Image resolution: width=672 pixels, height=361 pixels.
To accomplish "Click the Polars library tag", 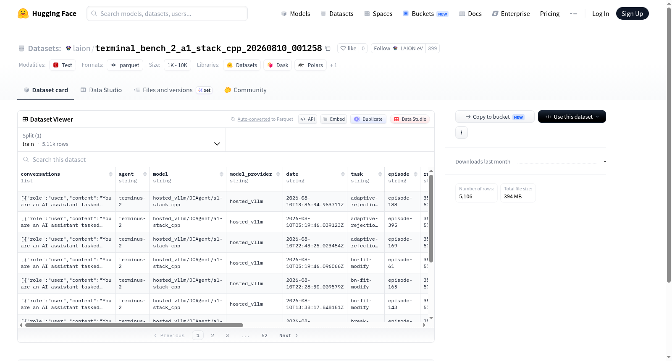I will tap(310, 65).
